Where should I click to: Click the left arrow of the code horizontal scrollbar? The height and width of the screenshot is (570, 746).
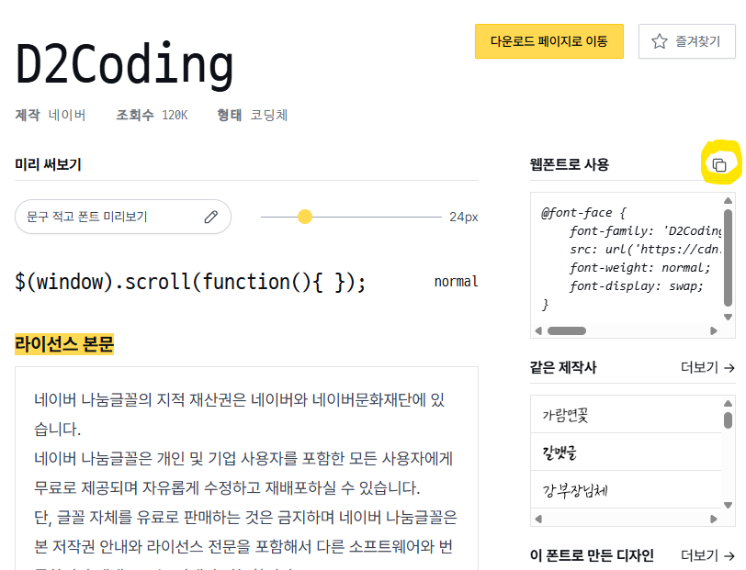pos(538,330)
